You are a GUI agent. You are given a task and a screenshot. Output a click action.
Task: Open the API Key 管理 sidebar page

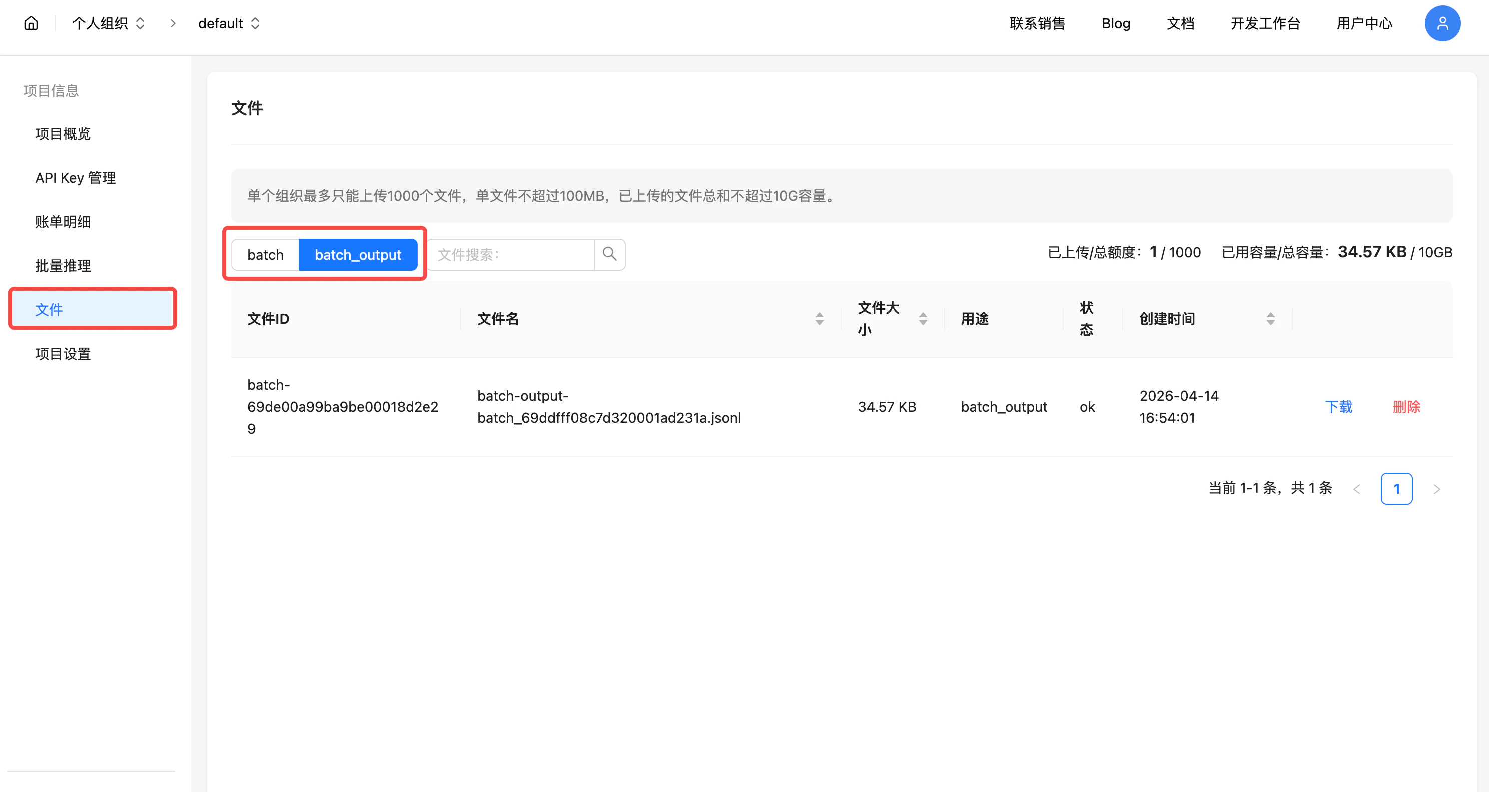click(x=75, y=178)
